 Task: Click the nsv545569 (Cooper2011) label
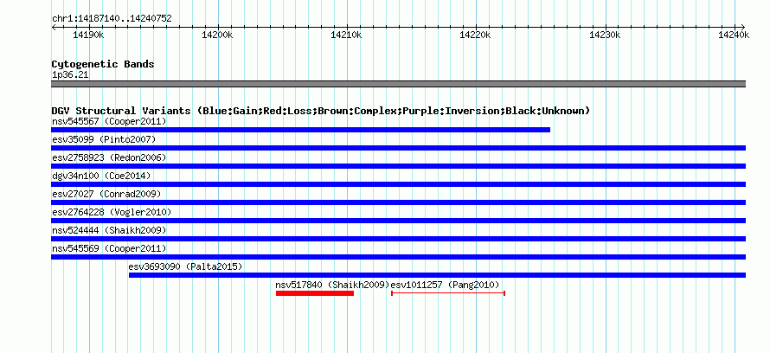(109, 248)
